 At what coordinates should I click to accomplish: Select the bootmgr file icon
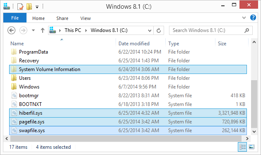coord(15,96)
